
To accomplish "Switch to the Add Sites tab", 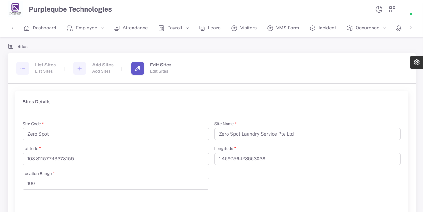I will point(93,68).
